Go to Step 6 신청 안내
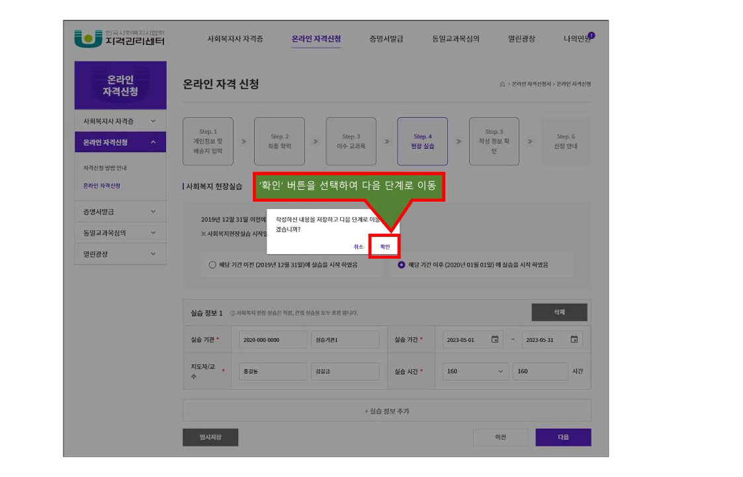The width and height of the screenshot is (743, 477). (565, 141)
